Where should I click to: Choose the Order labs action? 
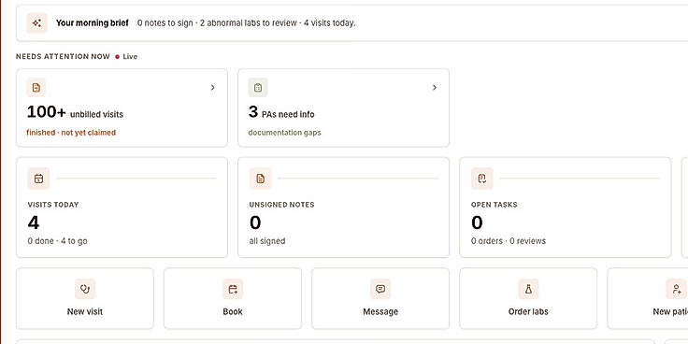[528, 298]
